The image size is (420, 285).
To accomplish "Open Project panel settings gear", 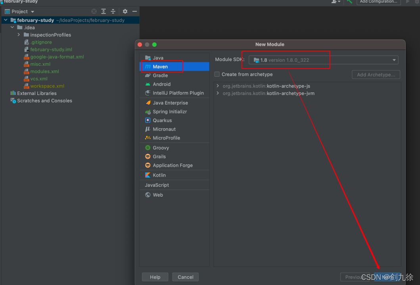I will click(x=125, y=11).
